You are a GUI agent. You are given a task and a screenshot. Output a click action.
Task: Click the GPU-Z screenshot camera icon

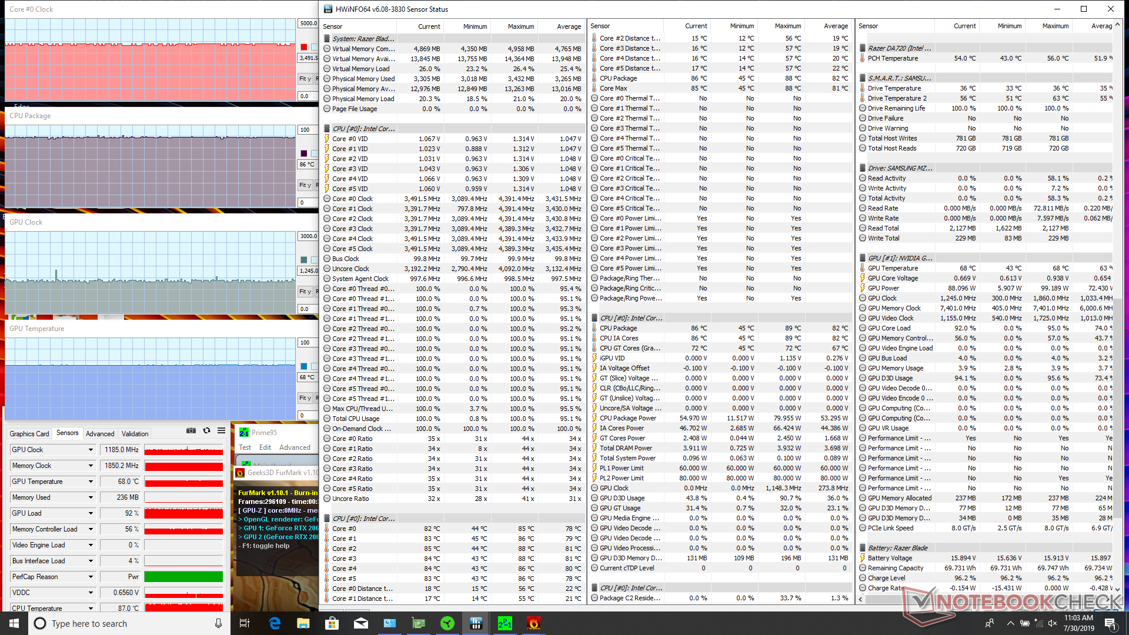point(191,431)
